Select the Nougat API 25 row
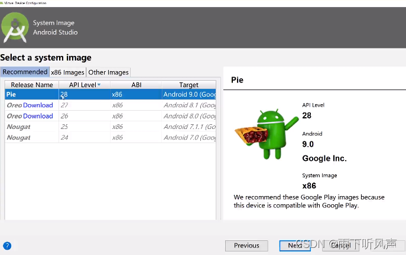The image size is (406, 255). tap(111, 127)
